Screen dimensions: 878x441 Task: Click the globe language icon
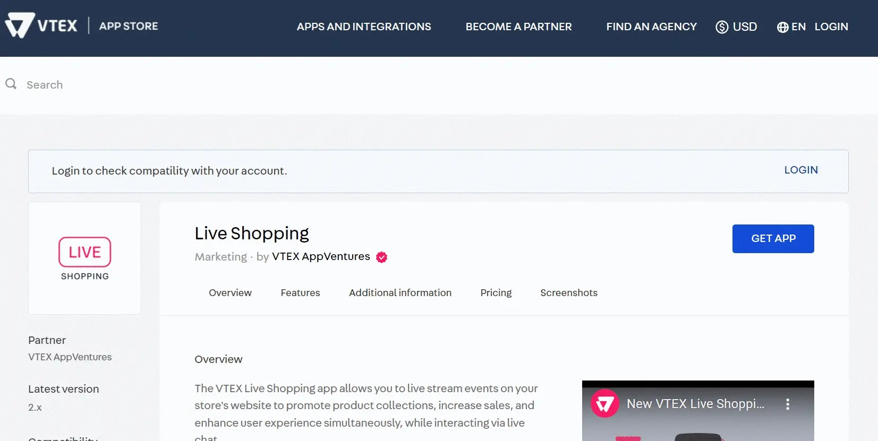(782, 27)
